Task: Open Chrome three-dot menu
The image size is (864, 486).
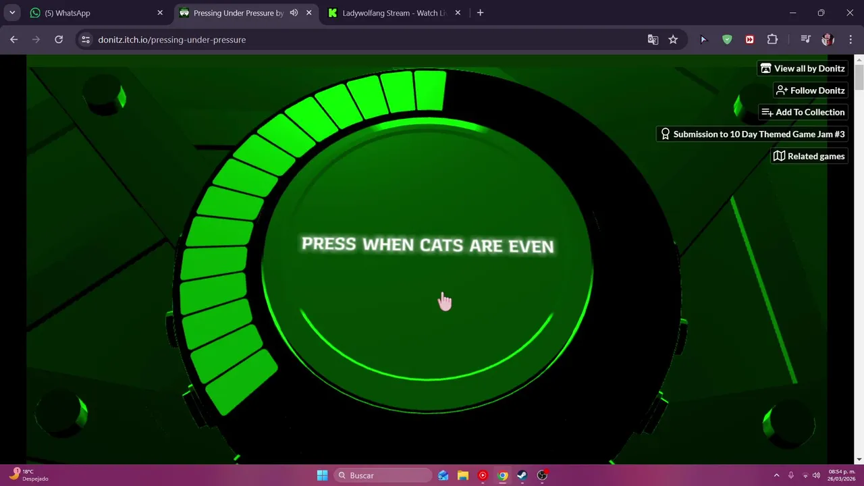Action: click(x=850, y=40)
